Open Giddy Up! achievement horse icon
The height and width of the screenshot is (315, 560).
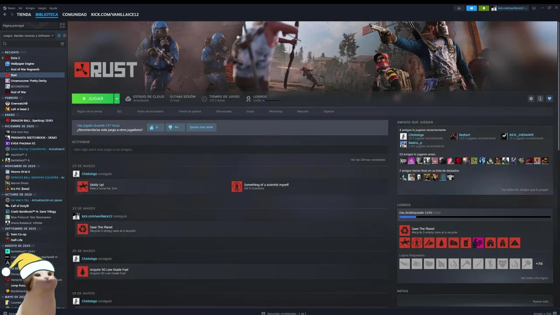[x=83, y=186]
